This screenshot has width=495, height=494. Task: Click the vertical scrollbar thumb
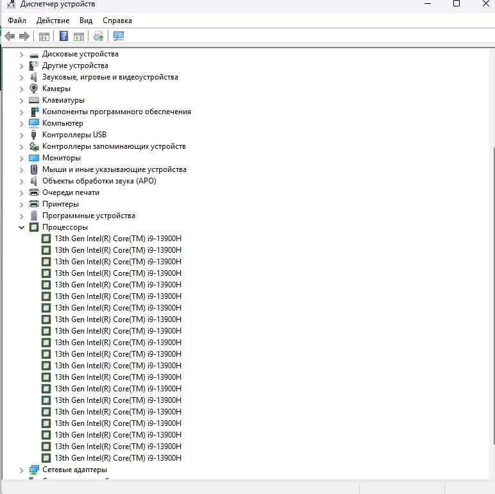(494, 295)
